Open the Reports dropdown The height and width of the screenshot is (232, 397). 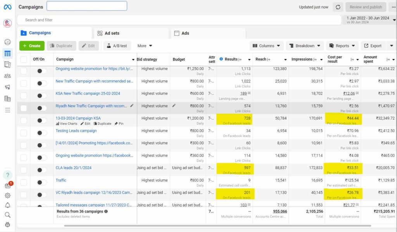(342, 46)
